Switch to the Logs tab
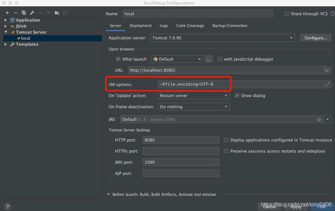This screenshot has width=335, height=211. [x=164, y=26]
